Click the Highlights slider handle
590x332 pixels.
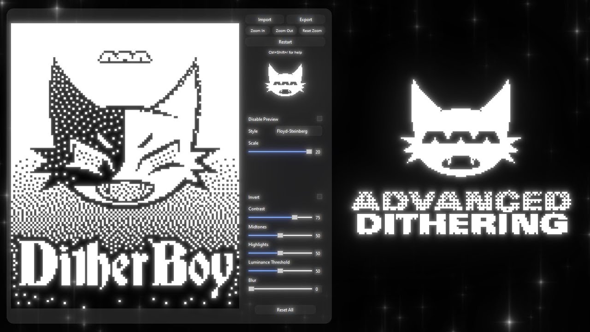pos(280,253)
